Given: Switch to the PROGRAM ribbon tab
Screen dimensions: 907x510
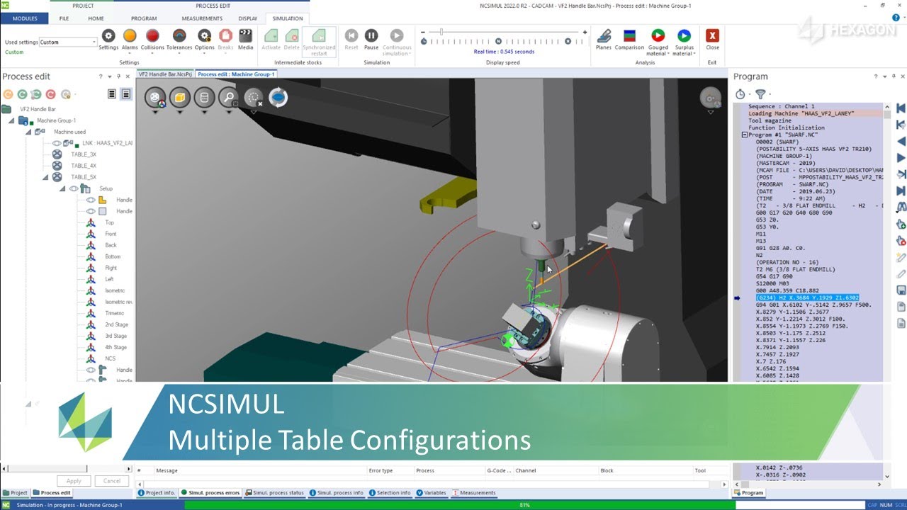Looking at the screenshot, I should [x=144, y=18].
